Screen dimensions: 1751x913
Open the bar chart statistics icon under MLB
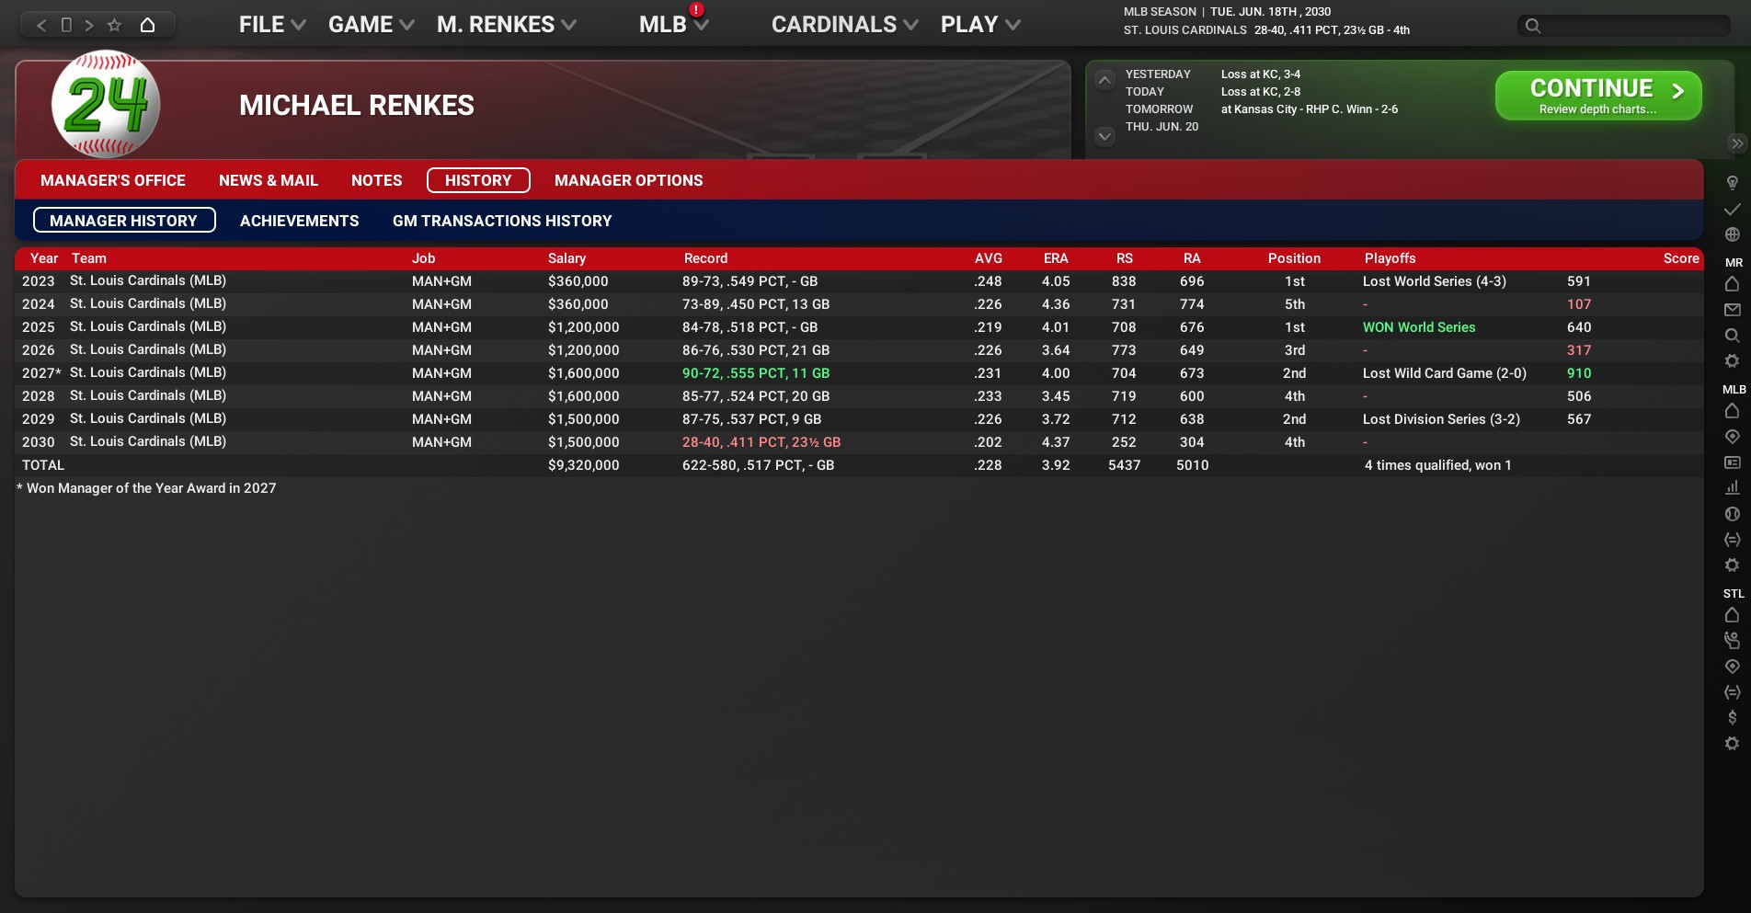(1733, 488)
